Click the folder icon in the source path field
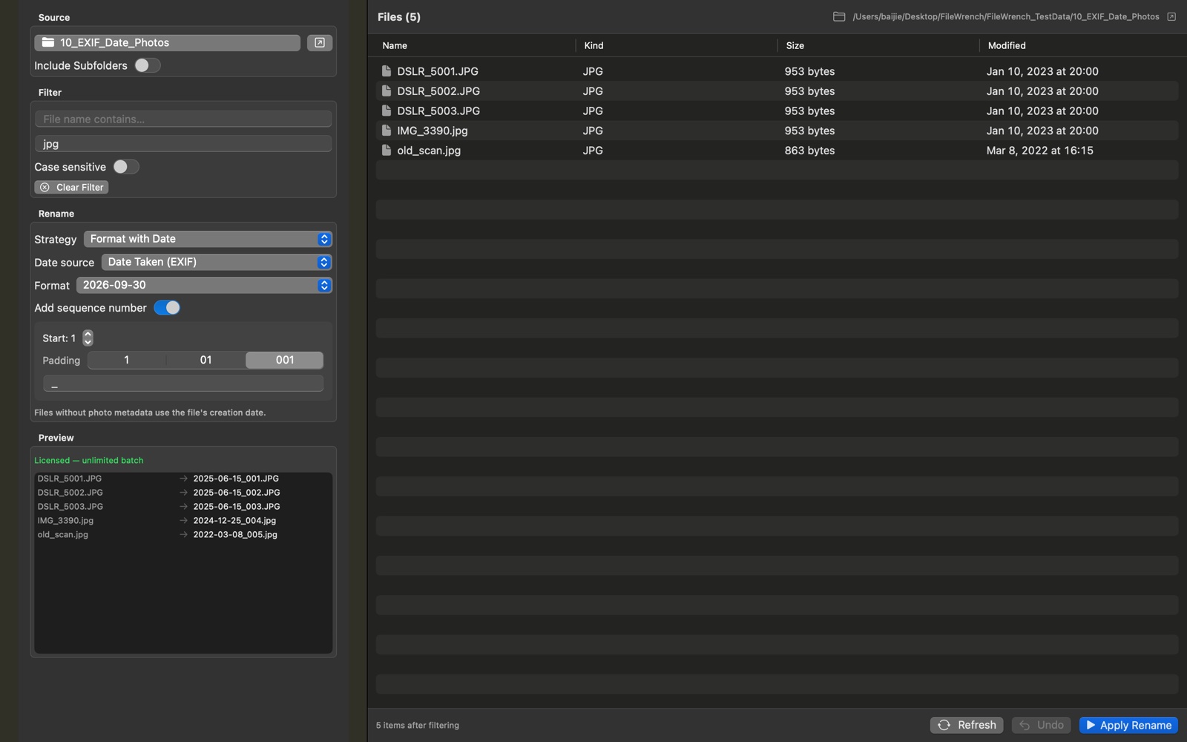Image resolution: width=1187 pixels, height=742 pixels. (x=48, y=43)
